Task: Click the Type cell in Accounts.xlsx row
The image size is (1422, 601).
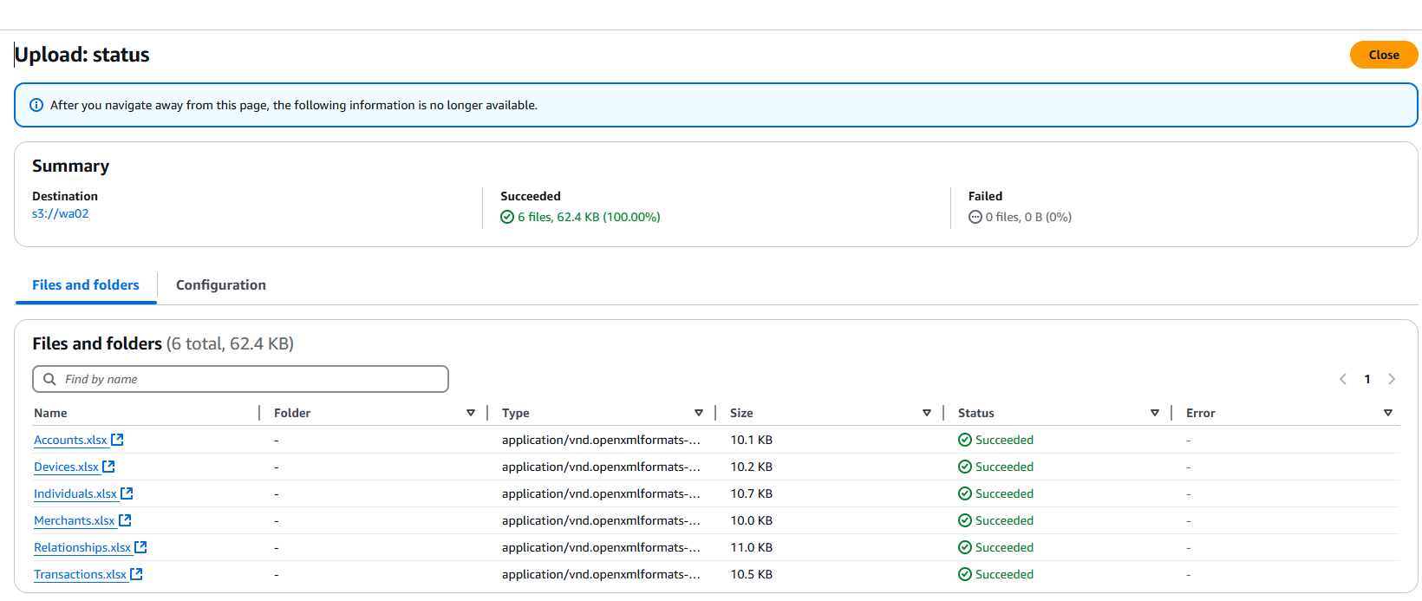Action: [x=601, y=440]
